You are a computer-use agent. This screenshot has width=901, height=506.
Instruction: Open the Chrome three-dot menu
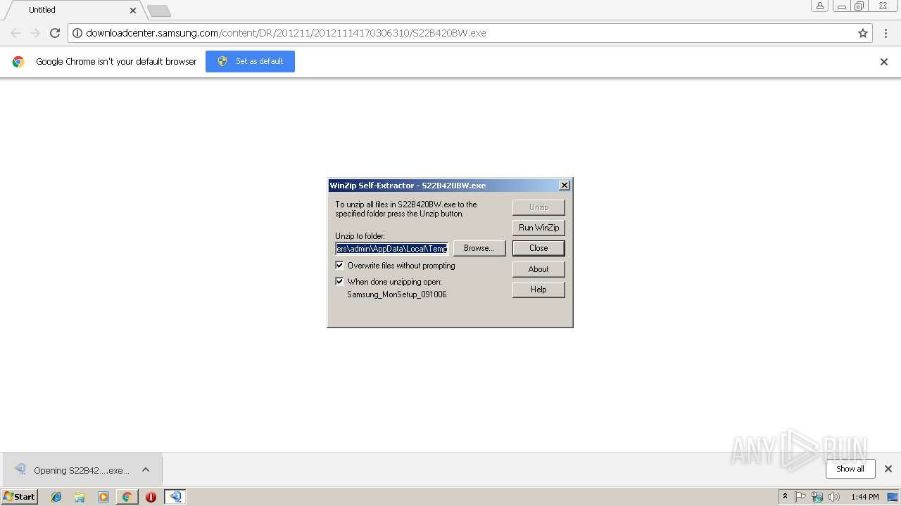click(886, 33)
